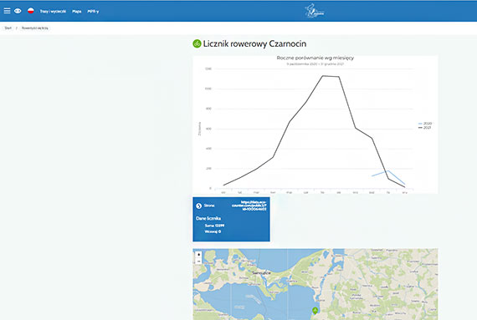
Task: Click the site logo in header
Action: tap(315, 11)
